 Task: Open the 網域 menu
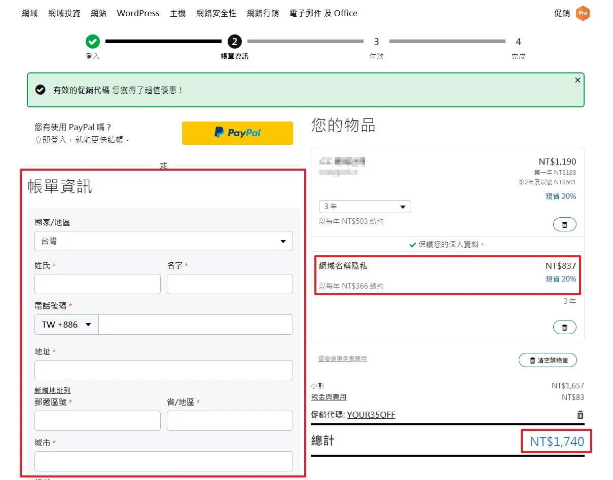(x=30, y=13)
